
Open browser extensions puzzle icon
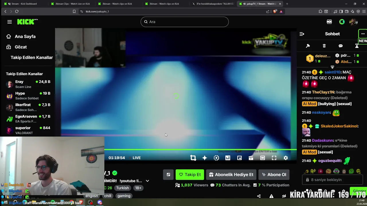click(x=320, y=11)
